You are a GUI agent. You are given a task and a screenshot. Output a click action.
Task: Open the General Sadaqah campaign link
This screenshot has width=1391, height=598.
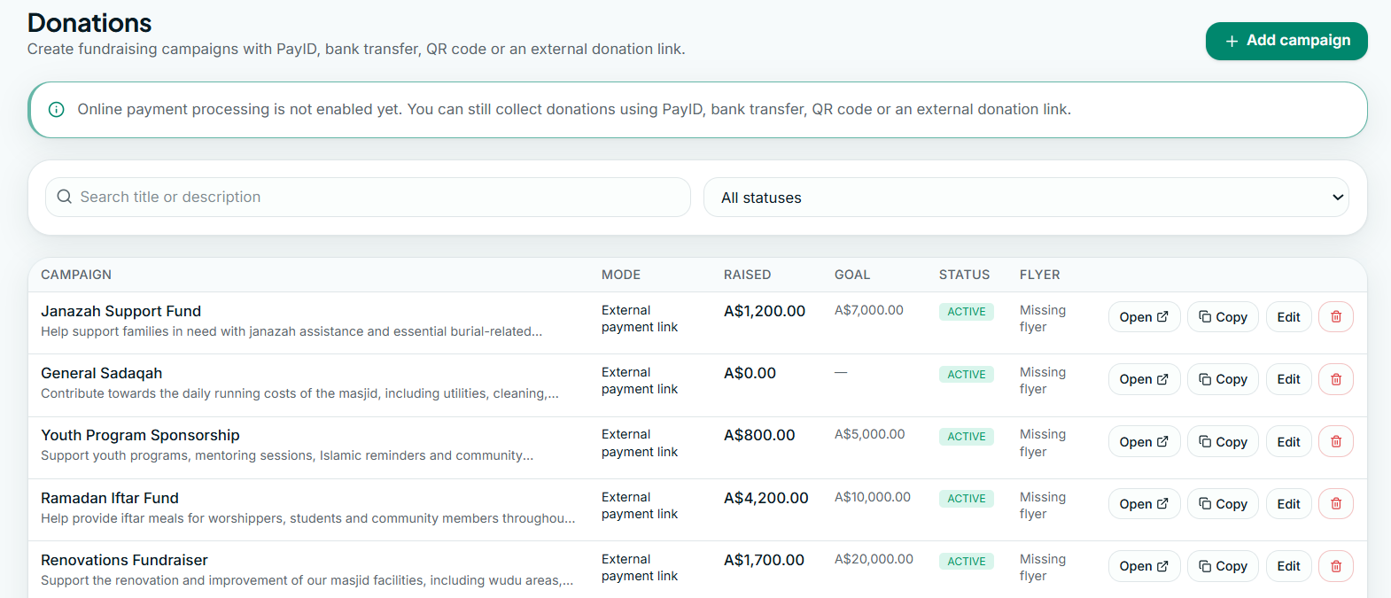coord(1144,379)
